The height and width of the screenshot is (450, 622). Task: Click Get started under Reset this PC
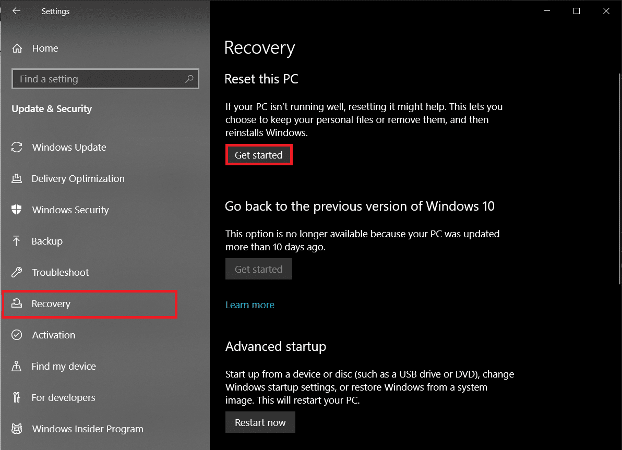coord(259,154)
